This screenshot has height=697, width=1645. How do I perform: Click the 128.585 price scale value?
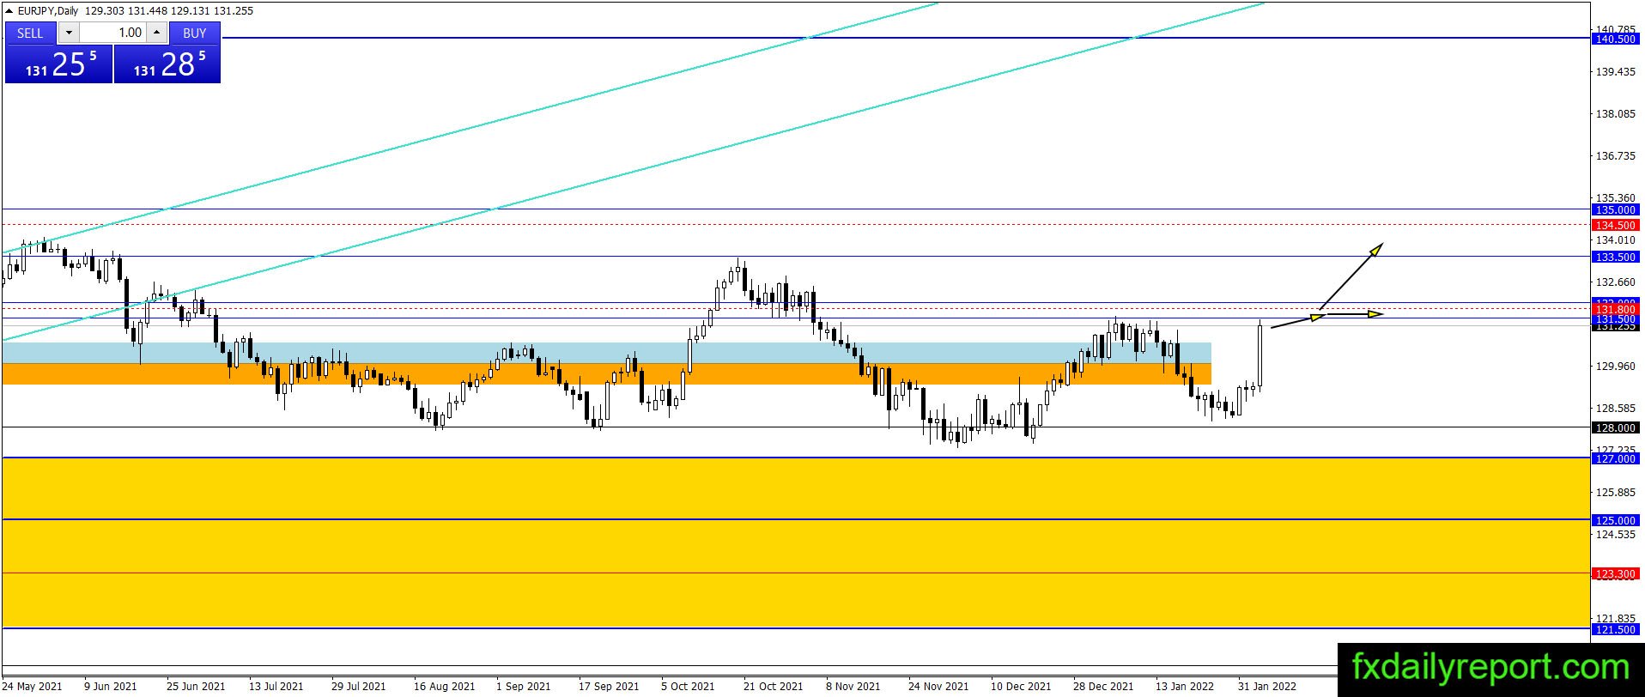[x=1615, y=409]
